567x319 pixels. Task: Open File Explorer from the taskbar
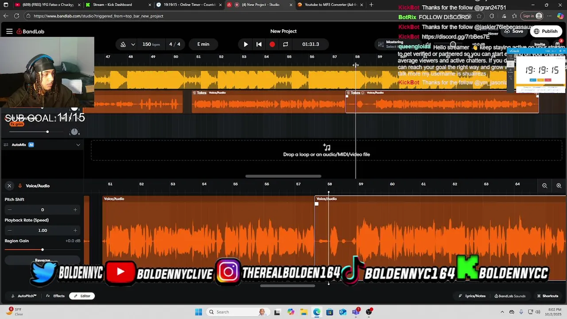[303, 312]
